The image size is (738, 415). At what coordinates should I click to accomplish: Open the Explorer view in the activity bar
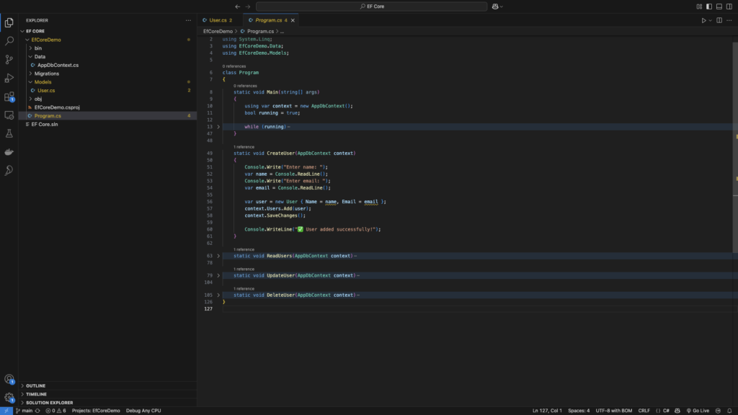(9, 22)
